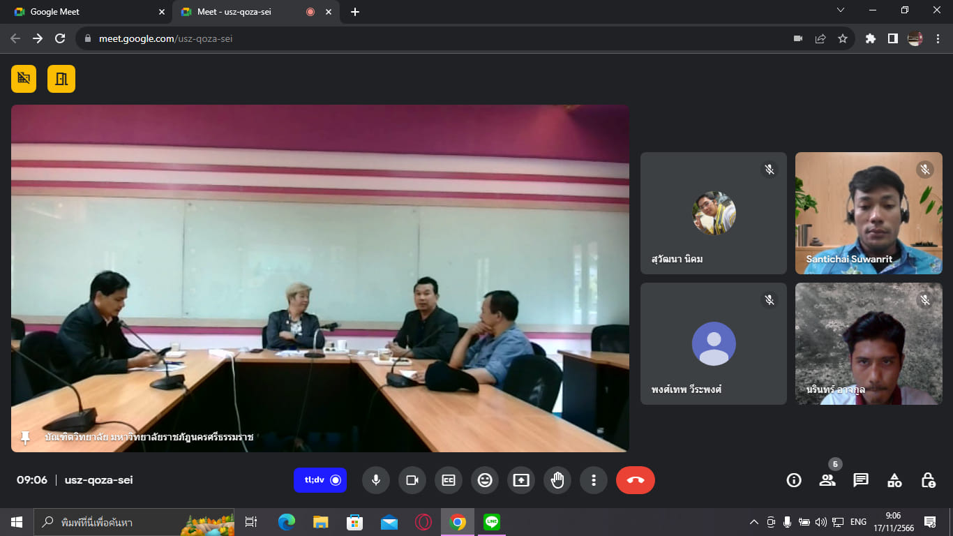Click the Santichai Suwanrit video tile
953x536 pixels.
pyautogui.click(x=869, y=213)
